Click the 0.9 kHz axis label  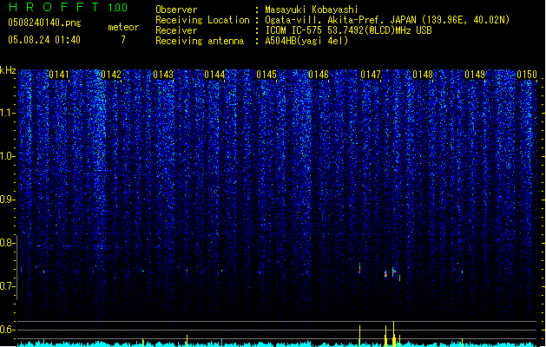click(x=8, y=200)
